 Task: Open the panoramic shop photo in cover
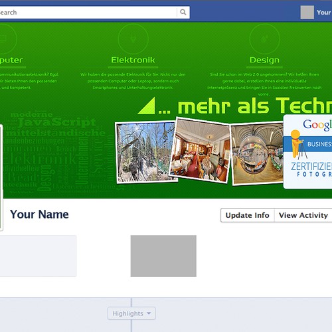pyautogui.click(x=257, y=153)
